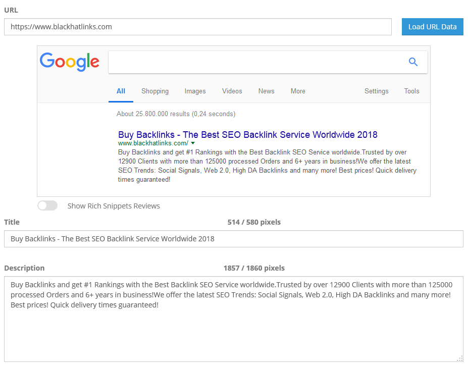The height and width of the screenshot is (367, 468).
Task: Click the URL field label
Action: 11,10
